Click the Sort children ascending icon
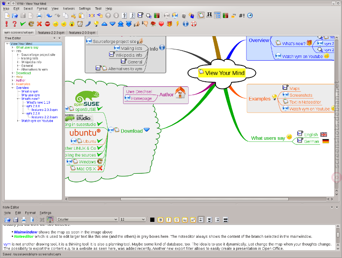This screenshot has height=258, width=342. click(x=124, y=15)
